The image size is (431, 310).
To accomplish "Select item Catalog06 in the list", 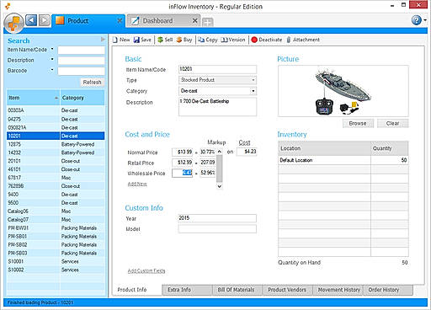I will point(56,211).
